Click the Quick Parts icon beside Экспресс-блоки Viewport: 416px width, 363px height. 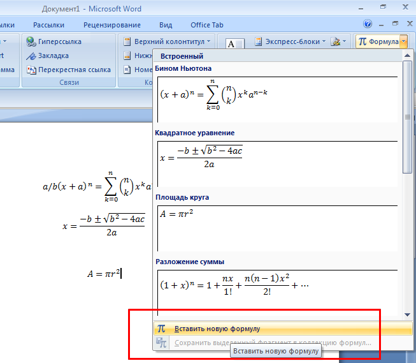coord(259,41)
